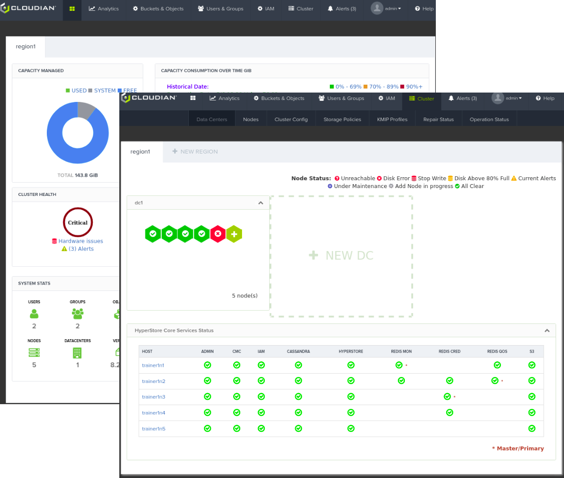Screen dimensions: 564x478
Task: Click the NEW DC placeholder button
Action: (341, 255)
